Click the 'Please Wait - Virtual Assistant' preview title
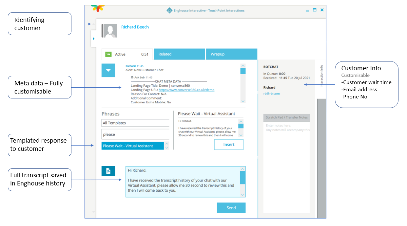Viewport: 407px width, 226px height. pyautogui.click(x=206, y=114)
